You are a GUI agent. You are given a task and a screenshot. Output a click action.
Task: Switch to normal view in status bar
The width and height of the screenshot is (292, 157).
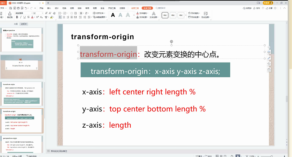217,156
